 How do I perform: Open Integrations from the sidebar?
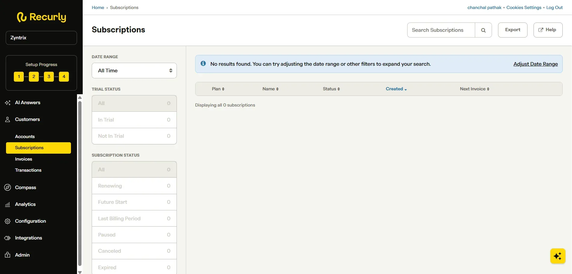(28, 238)
